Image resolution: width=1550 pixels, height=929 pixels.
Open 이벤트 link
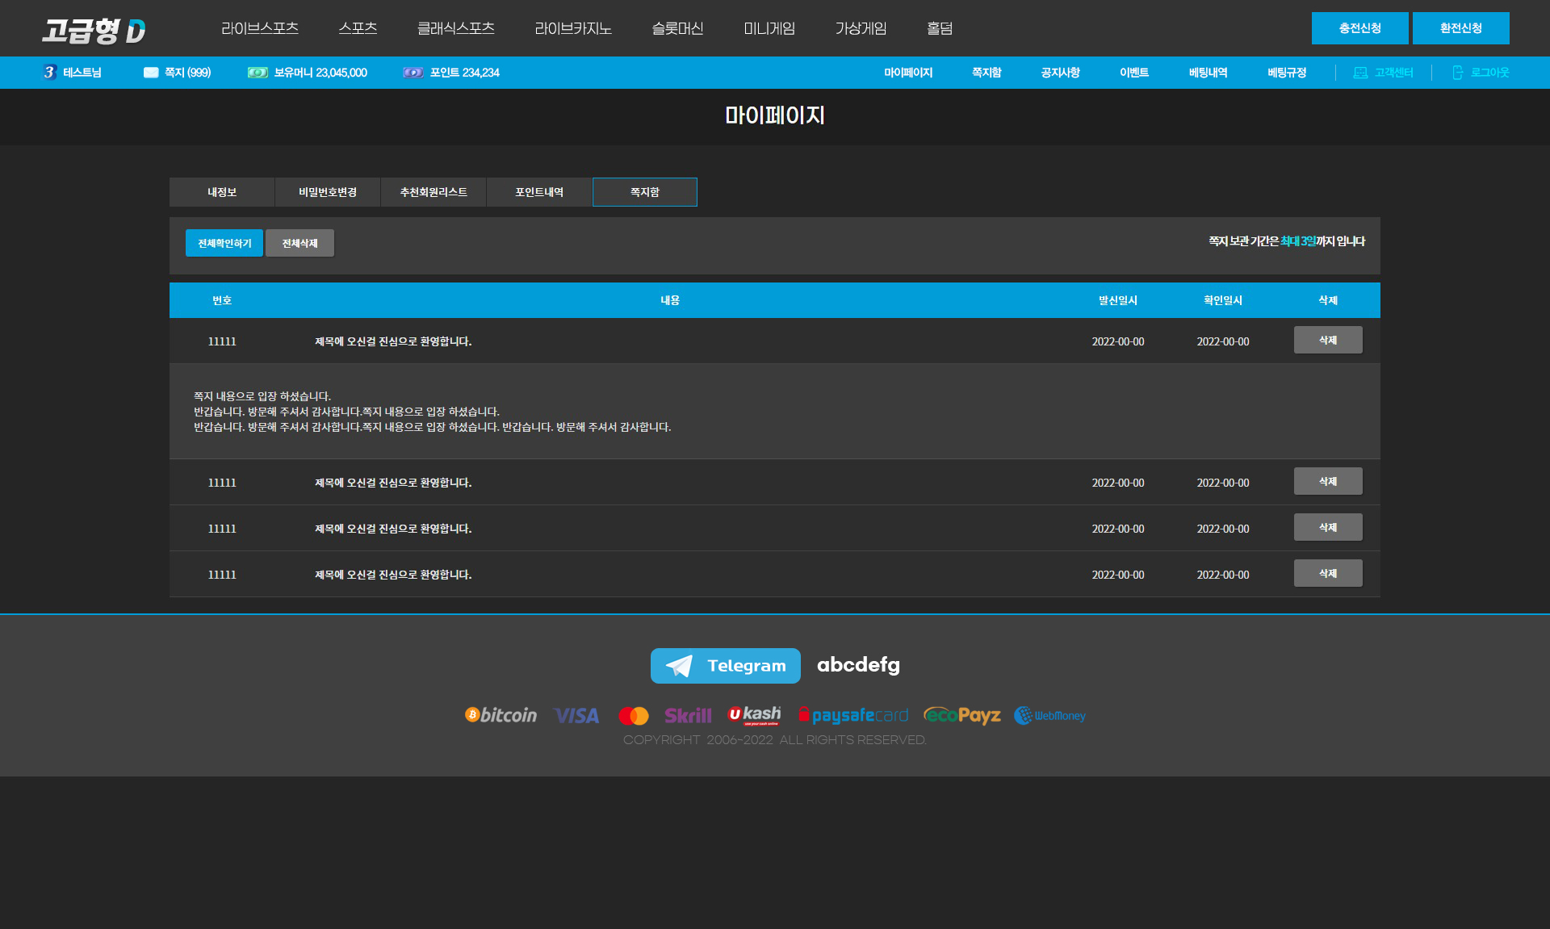coord(1134,73)
